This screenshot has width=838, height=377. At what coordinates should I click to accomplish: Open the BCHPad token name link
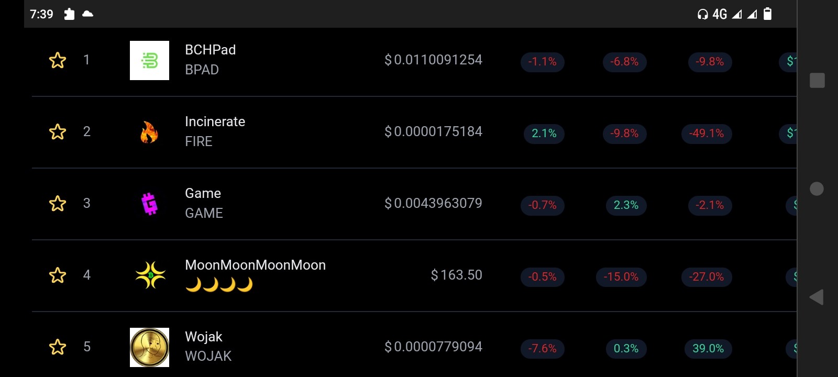click(x=210, y=50)
